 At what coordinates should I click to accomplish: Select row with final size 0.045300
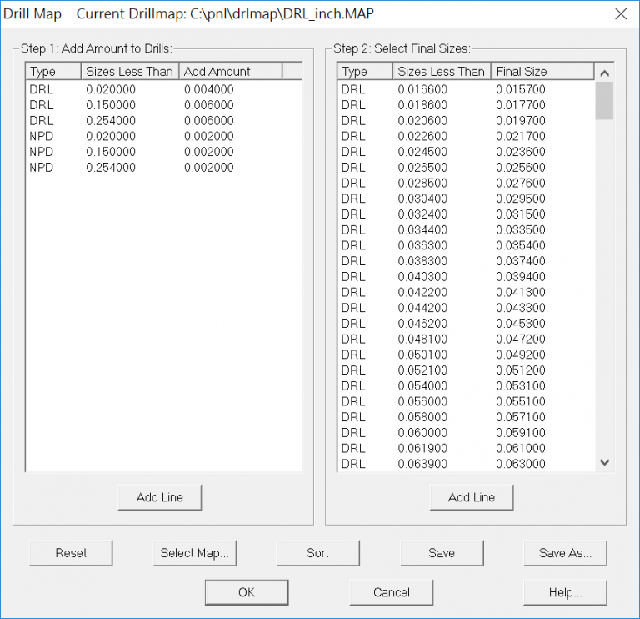click(x=466, y=323)
